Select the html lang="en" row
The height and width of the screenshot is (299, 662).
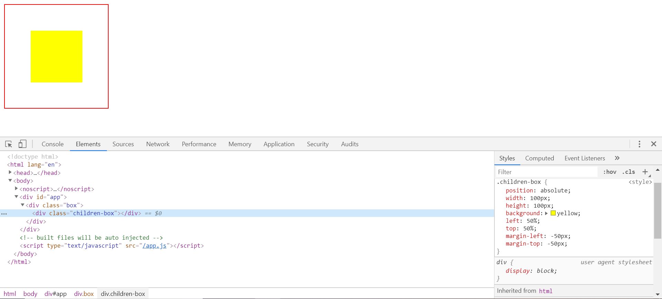34,165
